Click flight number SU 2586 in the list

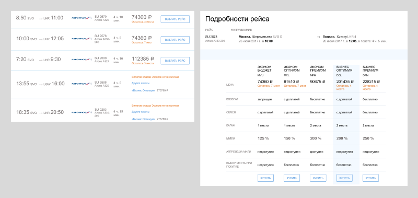(100, 83)
